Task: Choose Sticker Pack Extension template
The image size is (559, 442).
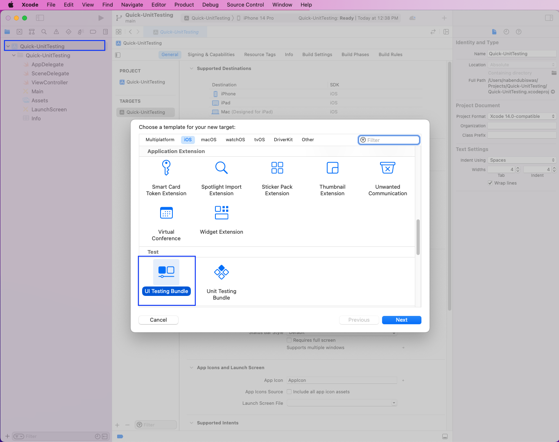Action: (x=277, y=178)
